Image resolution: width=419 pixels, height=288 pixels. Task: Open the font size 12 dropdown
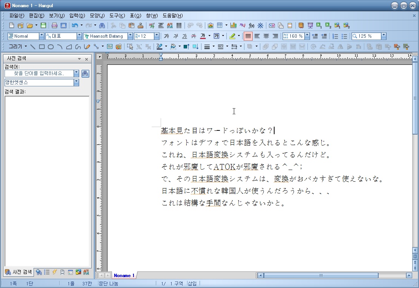click(x=157, y=36)
